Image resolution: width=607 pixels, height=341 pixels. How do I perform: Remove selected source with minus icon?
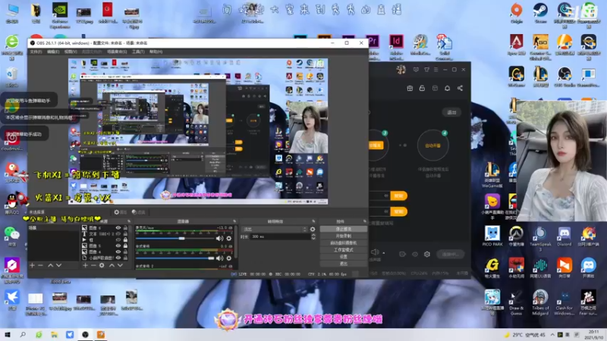(x=93, y=265)
